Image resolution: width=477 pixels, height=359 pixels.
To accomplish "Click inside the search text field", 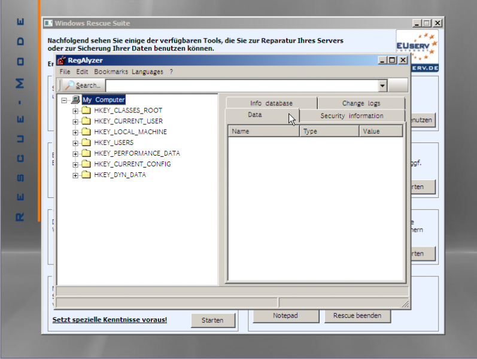I will click(242, 86).
